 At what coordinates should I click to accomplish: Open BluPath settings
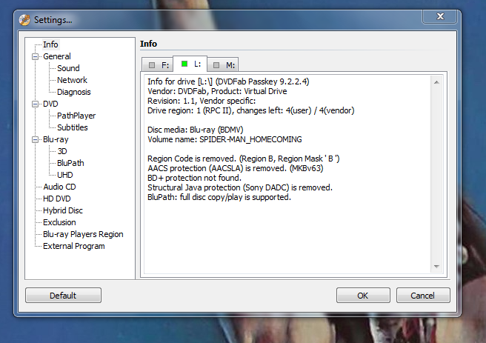point(70,163)
